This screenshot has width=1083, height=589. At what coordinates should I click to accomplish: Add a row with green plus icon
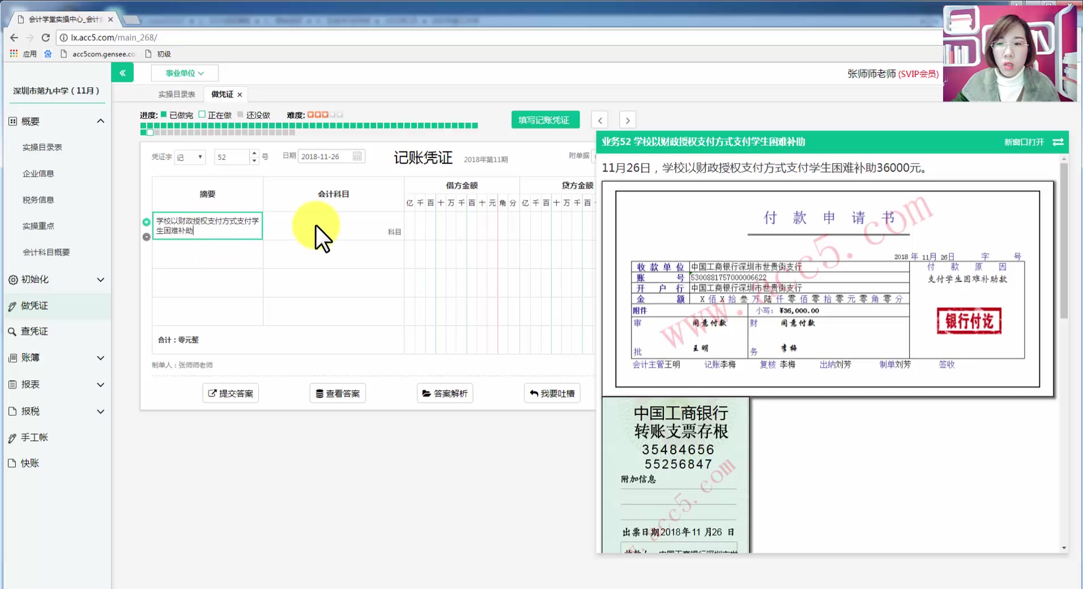147,222
